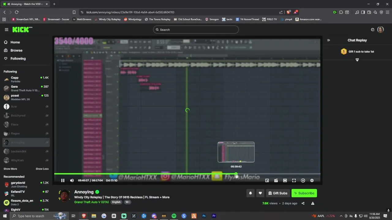This screenshot has height=220, width=392.
Task: Open the playback speed control
Action: click(x=303, y=181)
